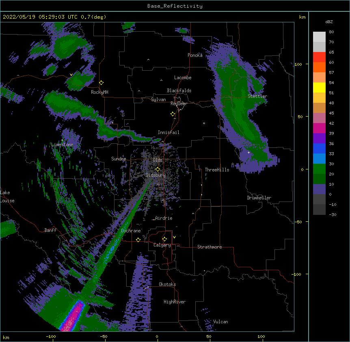350x342 pixels.
Task: Pick the bright yellow swatch in the dBZ legend
Action: pos(319,87)
